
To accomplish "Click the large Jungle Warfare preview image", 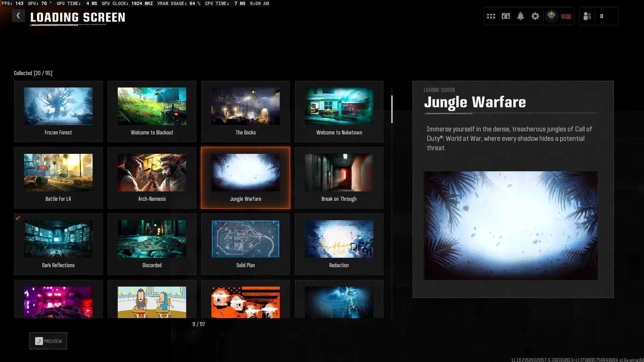I will point(511,225).
